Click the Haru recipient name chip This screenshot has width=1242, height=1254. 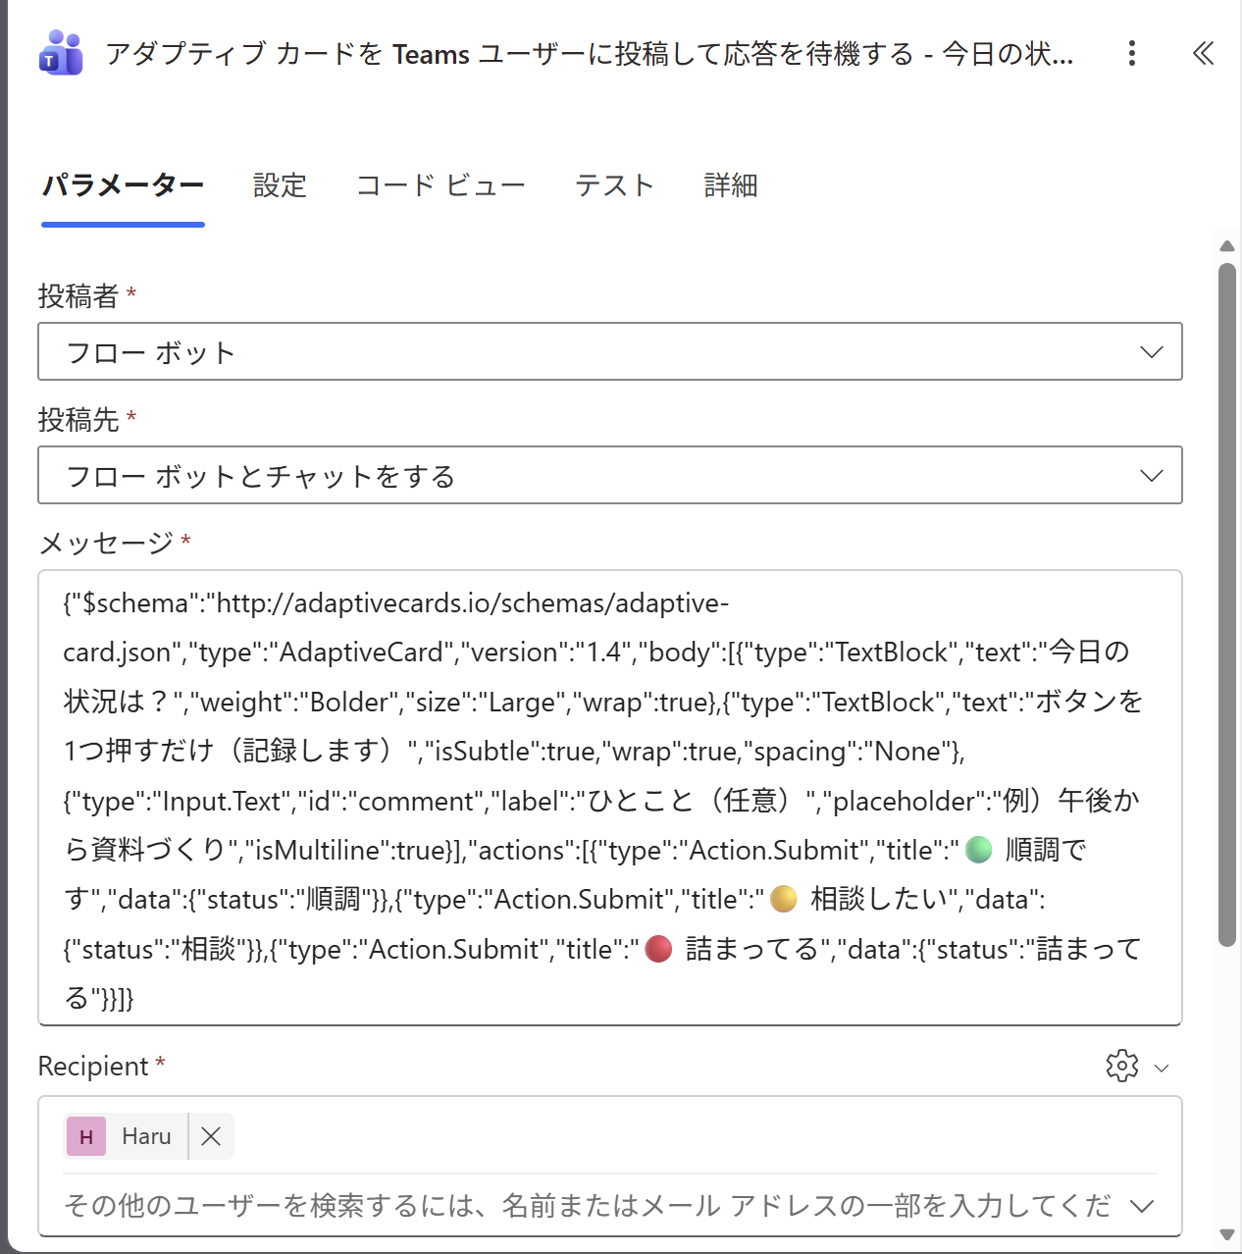(146, 1136)
